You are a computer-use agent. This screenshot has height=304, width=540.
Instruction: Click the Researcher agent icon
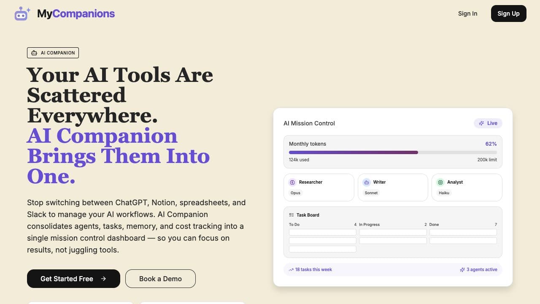(x=292, y=182)
